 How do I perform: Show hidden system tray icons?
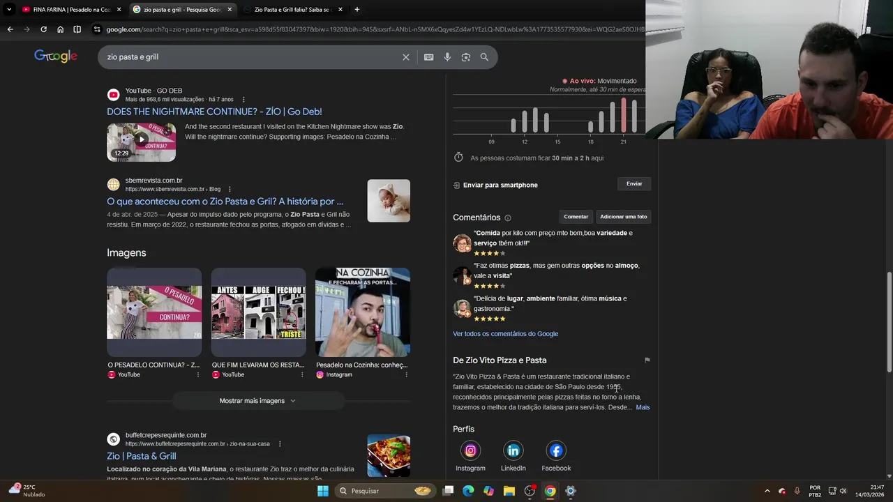[x=767, y=491]
